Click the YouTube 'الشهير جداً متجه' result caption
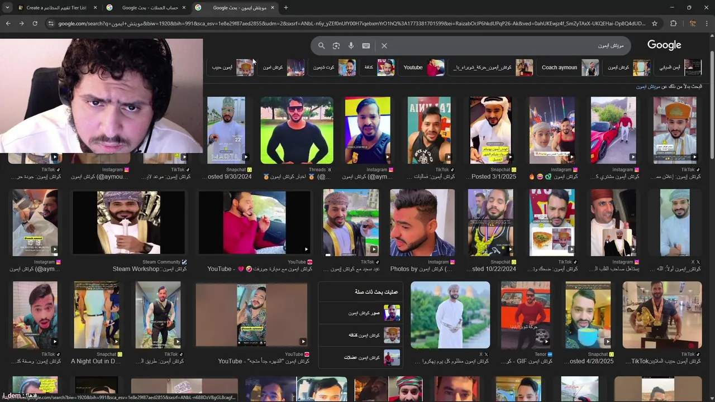 264,361
